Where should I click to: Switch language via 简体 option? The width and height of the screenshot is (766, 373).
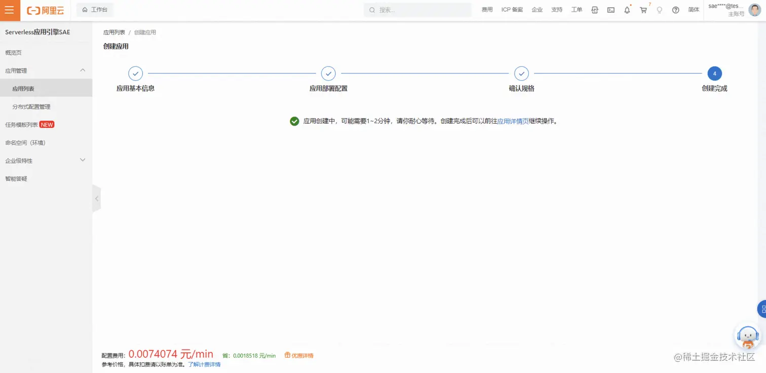[x=694, y=10]
